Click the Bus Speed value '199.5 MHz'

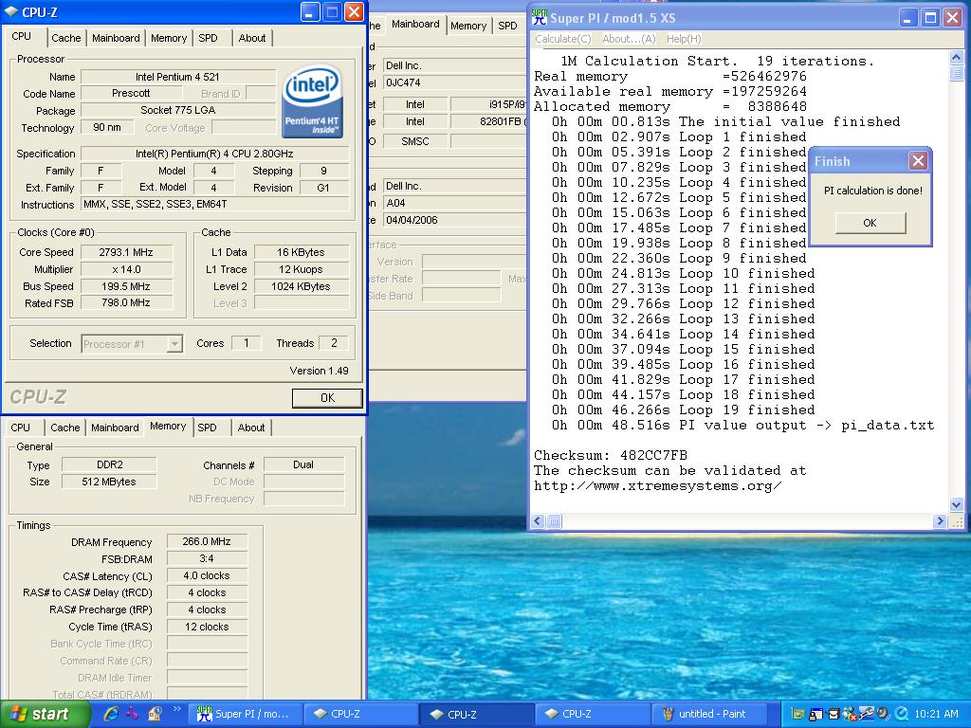tap(126, 286)
